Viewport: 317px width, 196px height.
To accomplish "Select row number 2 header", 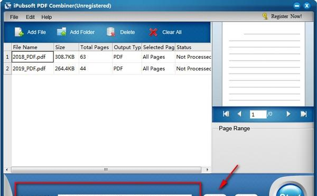I will 7,69.
